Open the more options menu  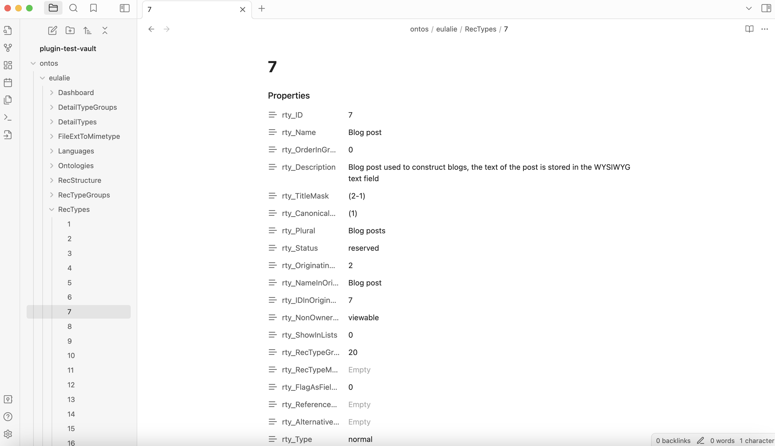764,29
